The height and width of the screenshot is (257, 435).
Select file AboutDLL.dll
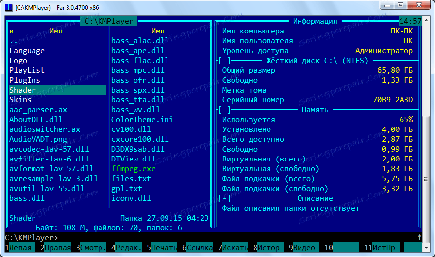[x=36, y=120]
